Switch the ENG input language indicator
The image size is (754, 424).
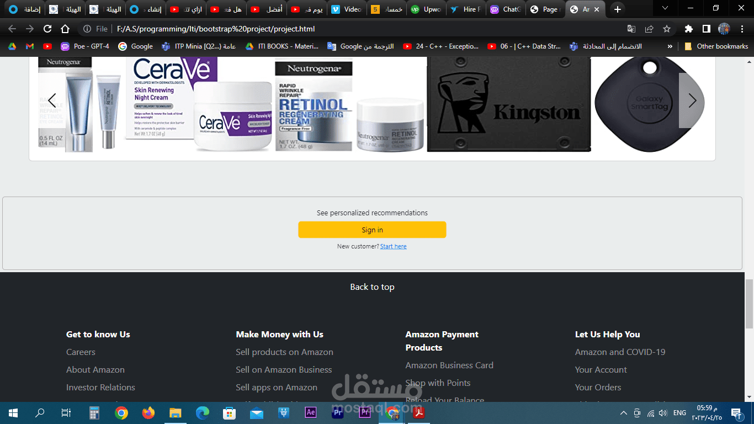pyautogui.click(x=679, y=412)
